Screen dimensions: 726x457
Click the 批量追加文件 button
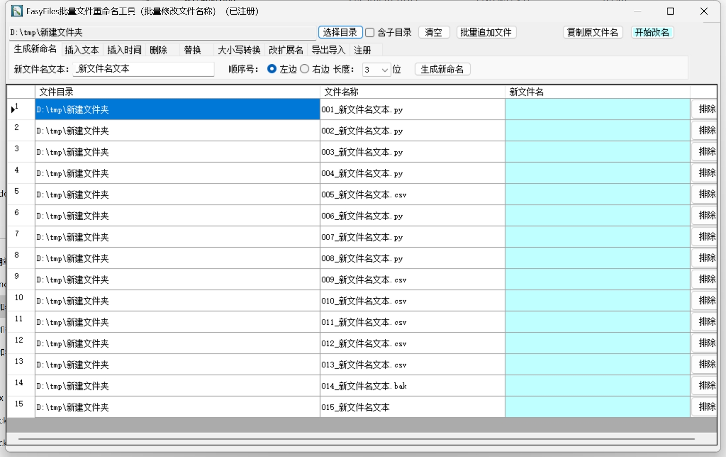(486, 33)
